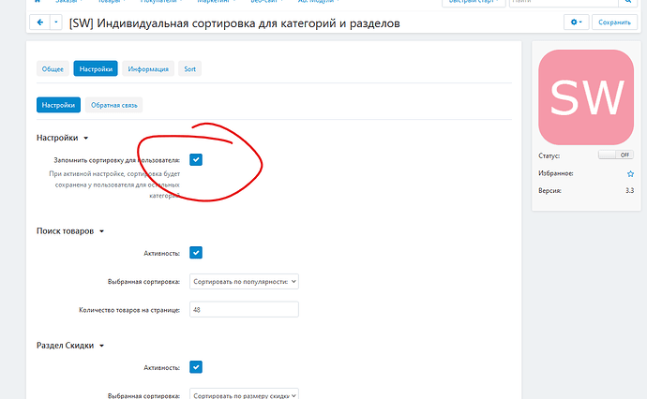Open Сортировать по размеру скидки dropdown
The width and height of the screenshot is (647, 399).
coord(244,393)
